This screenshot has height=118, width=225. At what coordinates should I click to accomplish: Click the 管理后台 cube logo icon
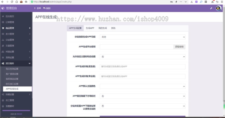click(3, 8)
